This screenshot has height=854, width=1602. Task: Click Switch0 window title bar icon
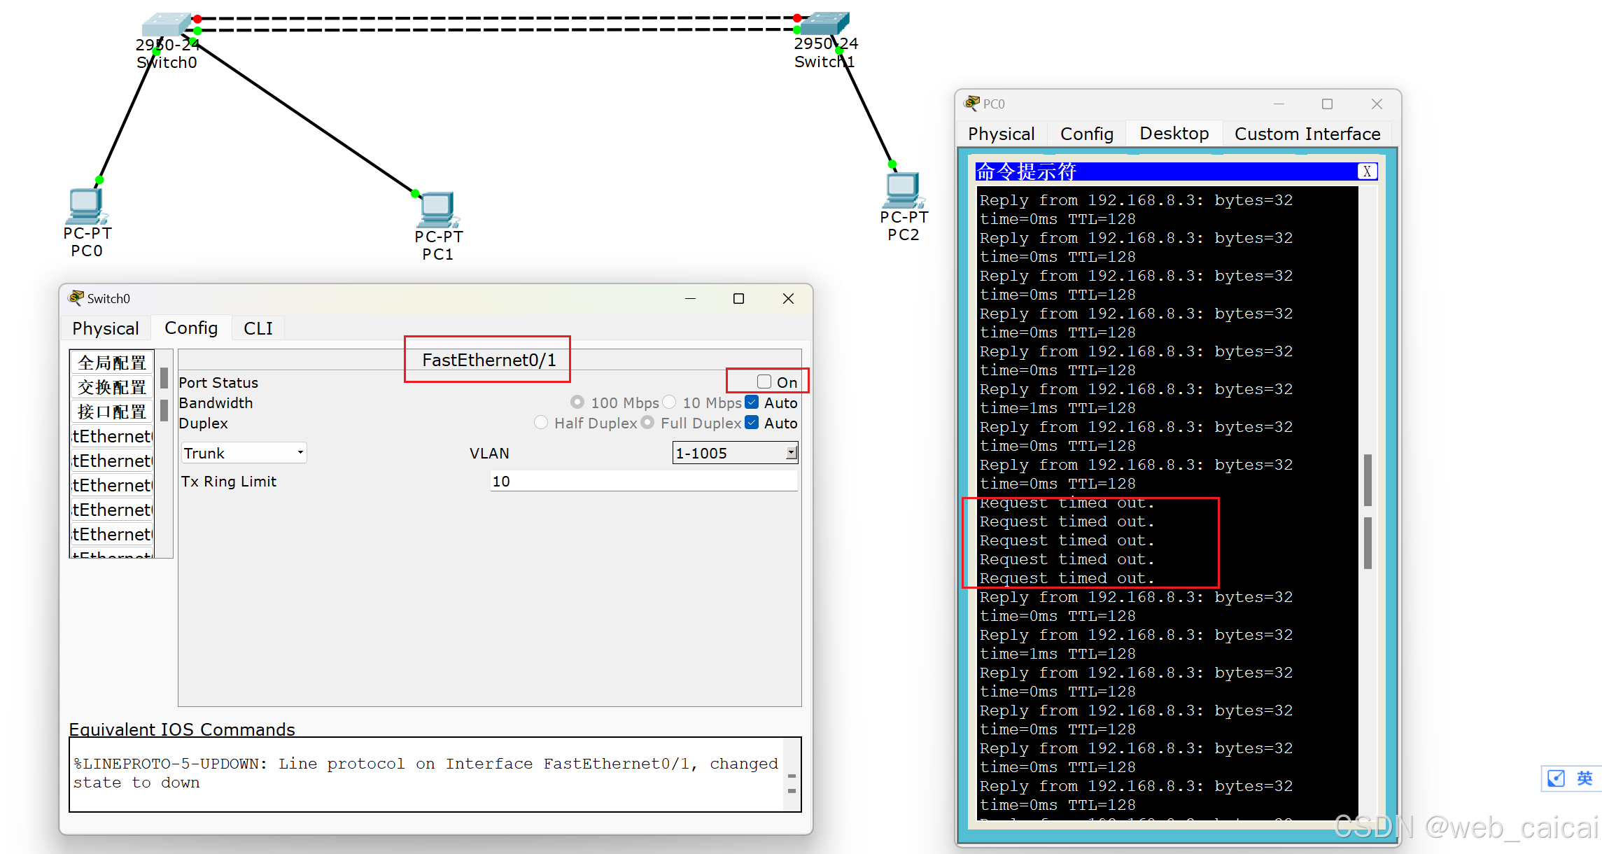pyautogui.click(x=76, y=298)
